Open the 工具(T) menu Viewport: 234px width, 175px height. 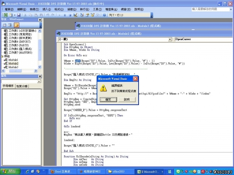[97, 9]
